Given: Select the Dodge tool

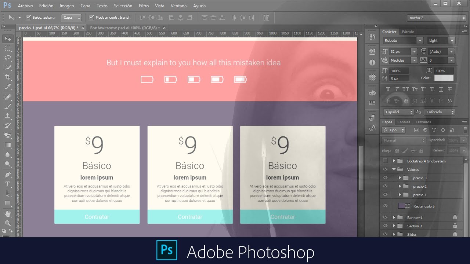Looking at the screenshot, I should point(8,164).
